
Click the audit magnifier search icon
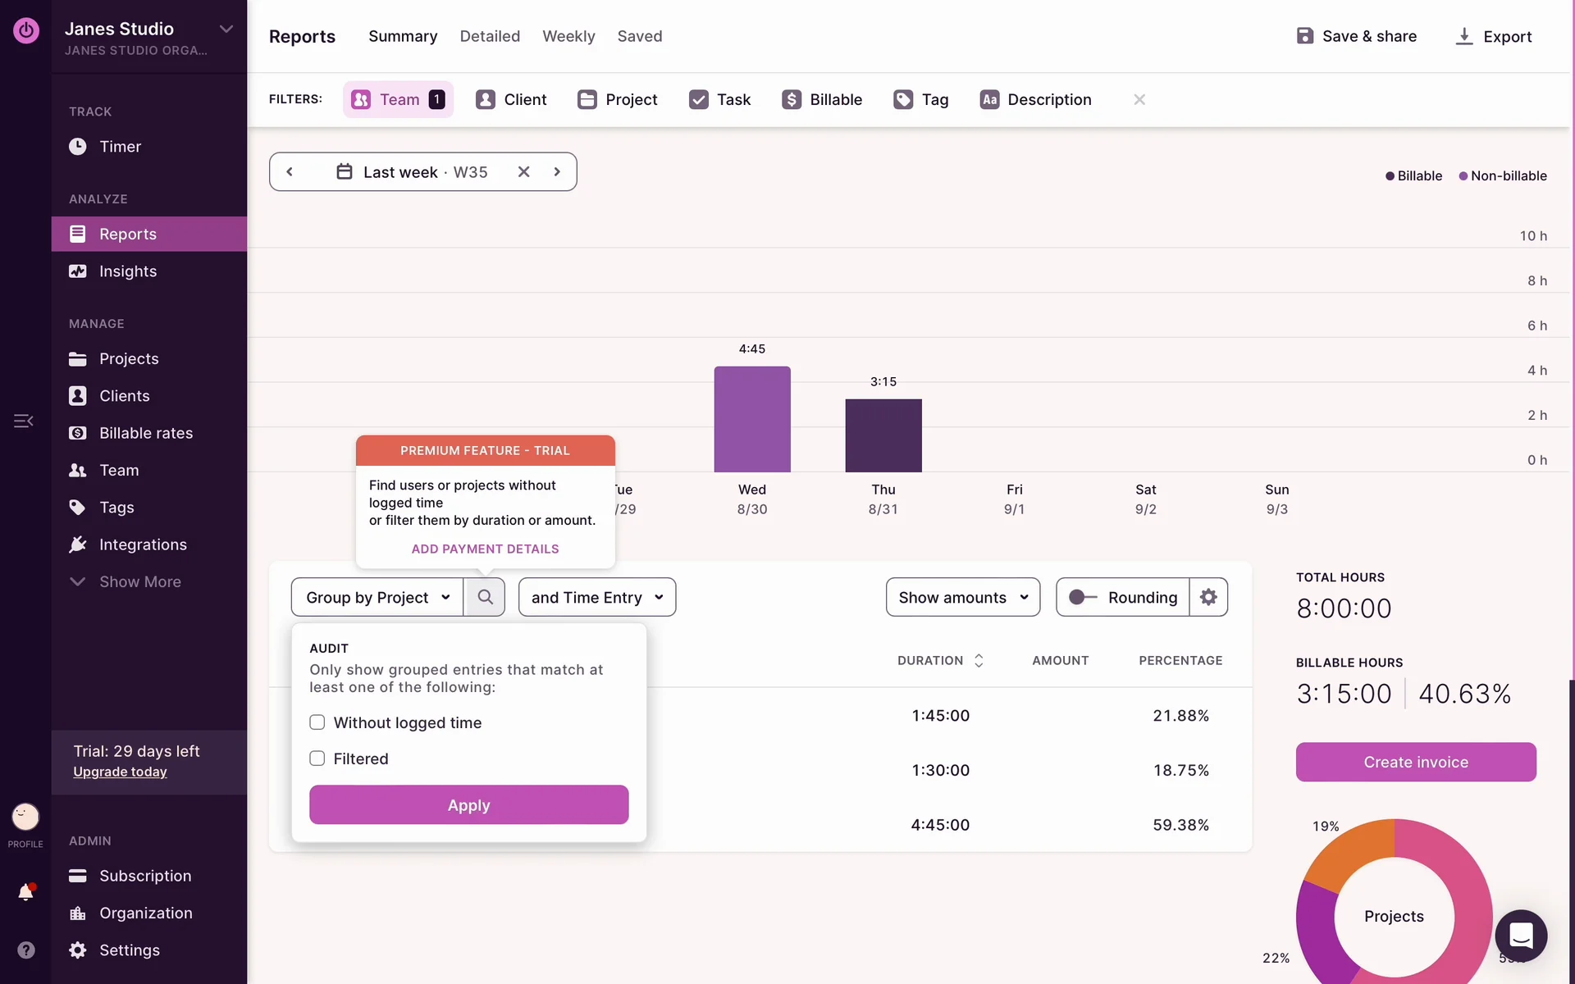click(x=485, y=597)
